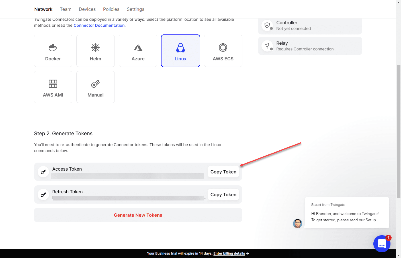Switch to the Devices tab

(x=87, y=9)
